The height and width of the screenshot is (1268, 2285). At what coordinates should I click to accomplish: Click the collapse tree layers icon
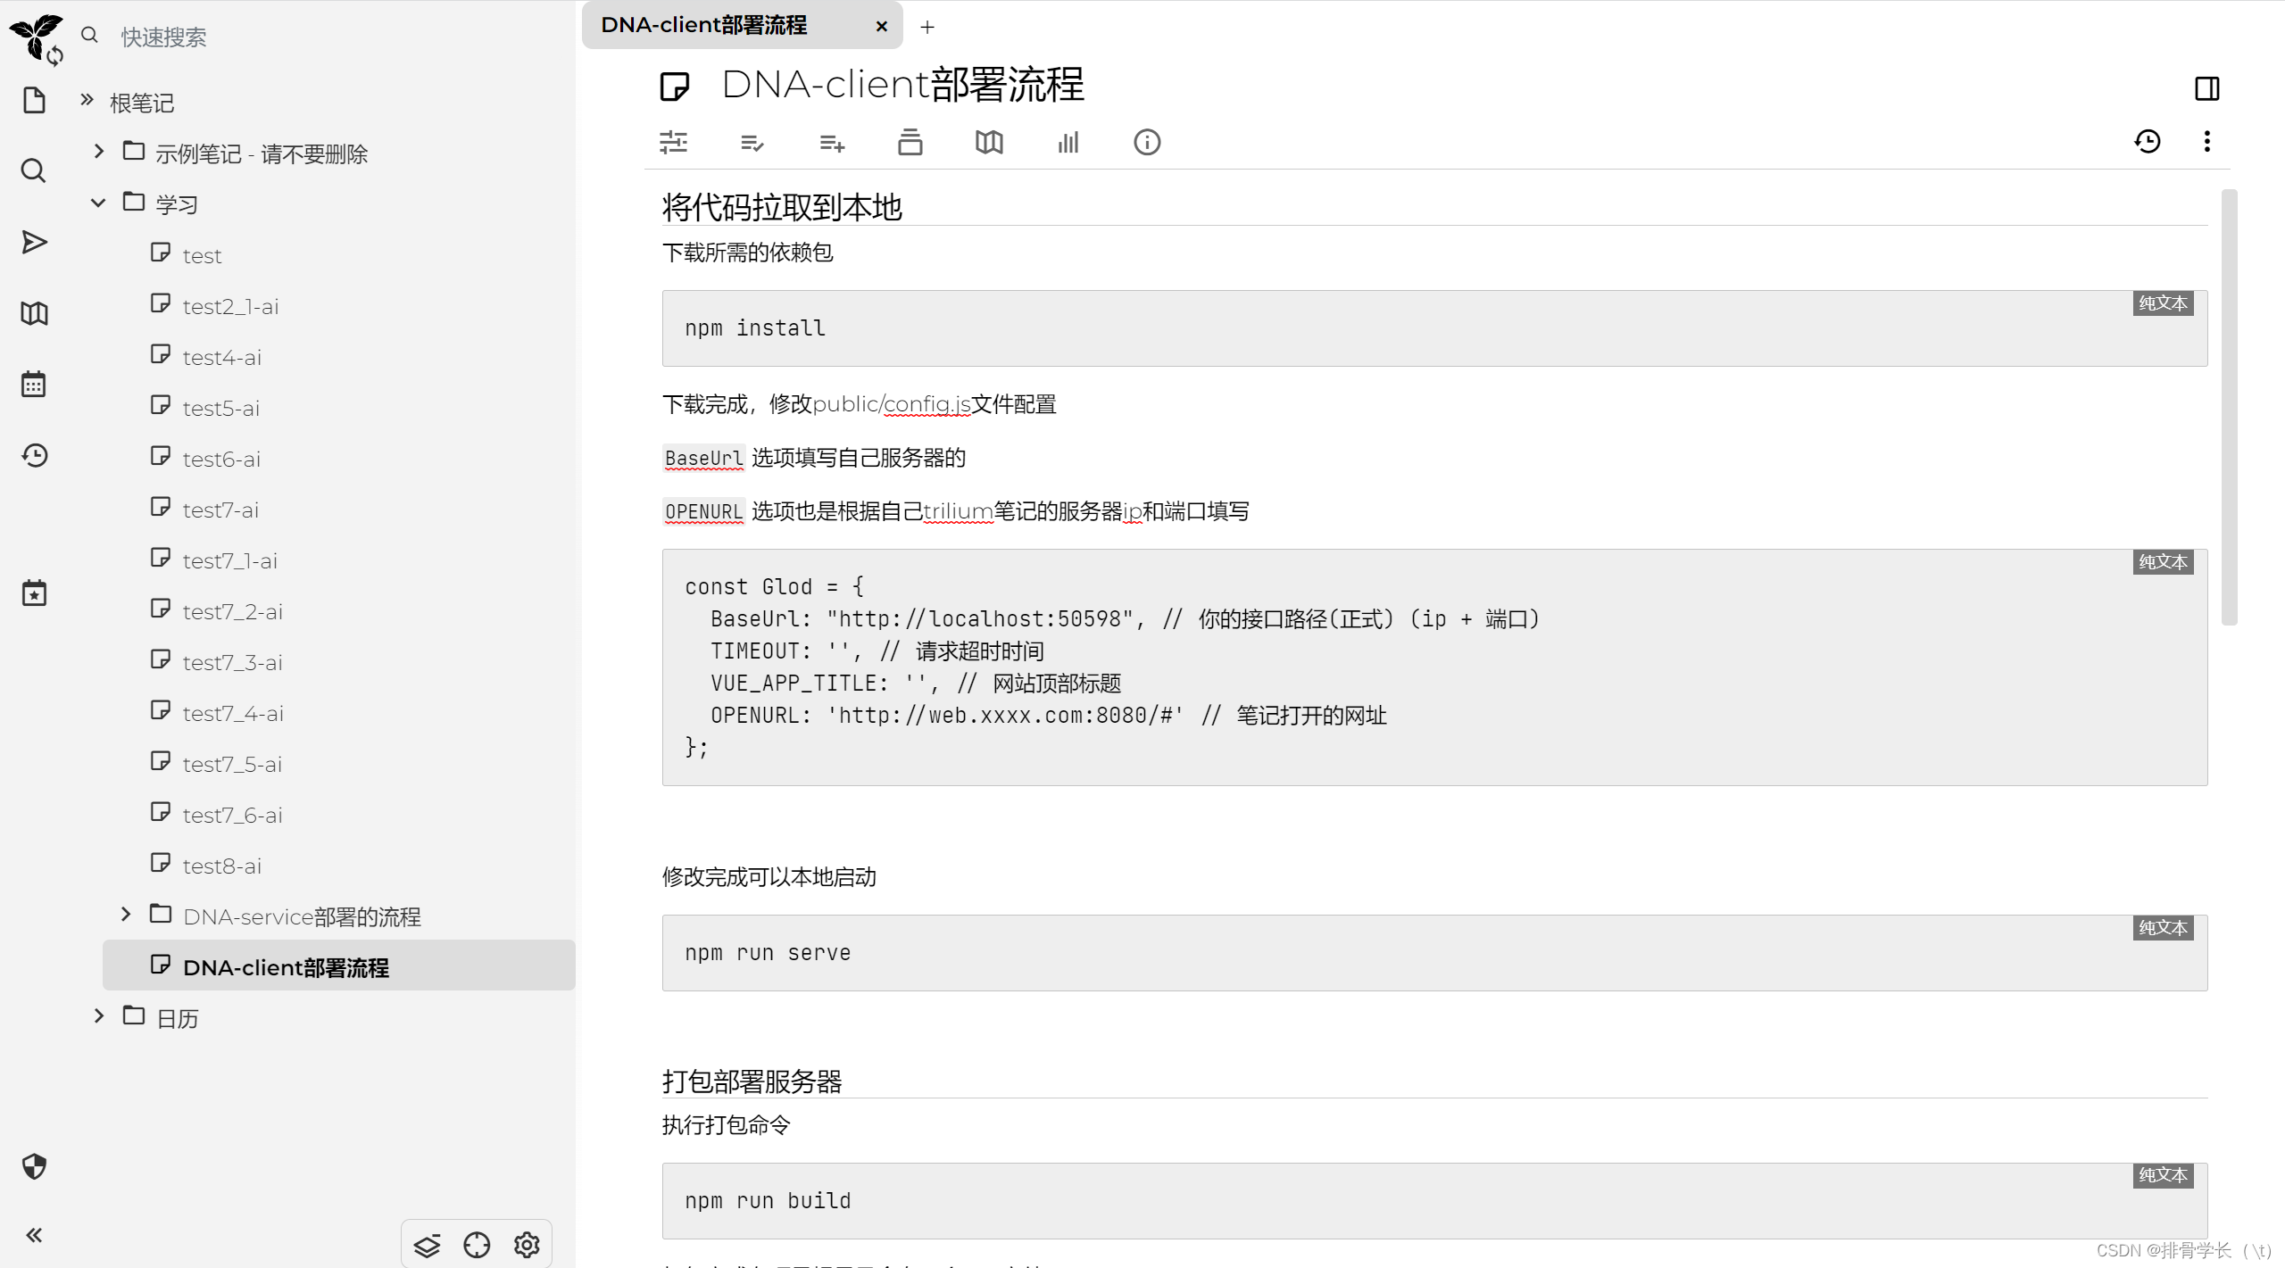(427, 1245)
